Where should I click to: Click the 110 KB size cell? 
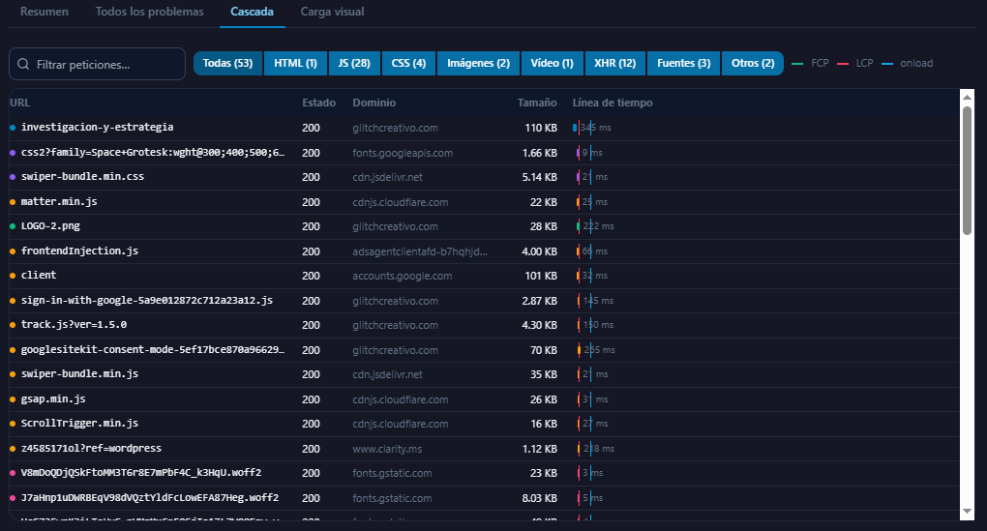point(541,128)
